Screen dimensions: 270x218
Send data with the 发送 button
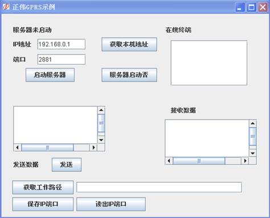point(67,164)
